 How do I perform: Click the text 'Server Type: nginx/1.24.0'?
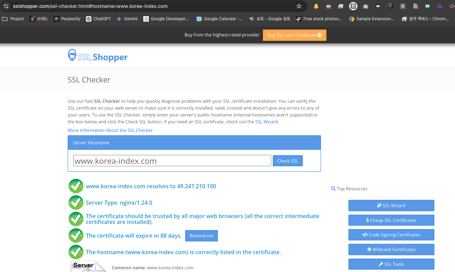tap(119, 203)
